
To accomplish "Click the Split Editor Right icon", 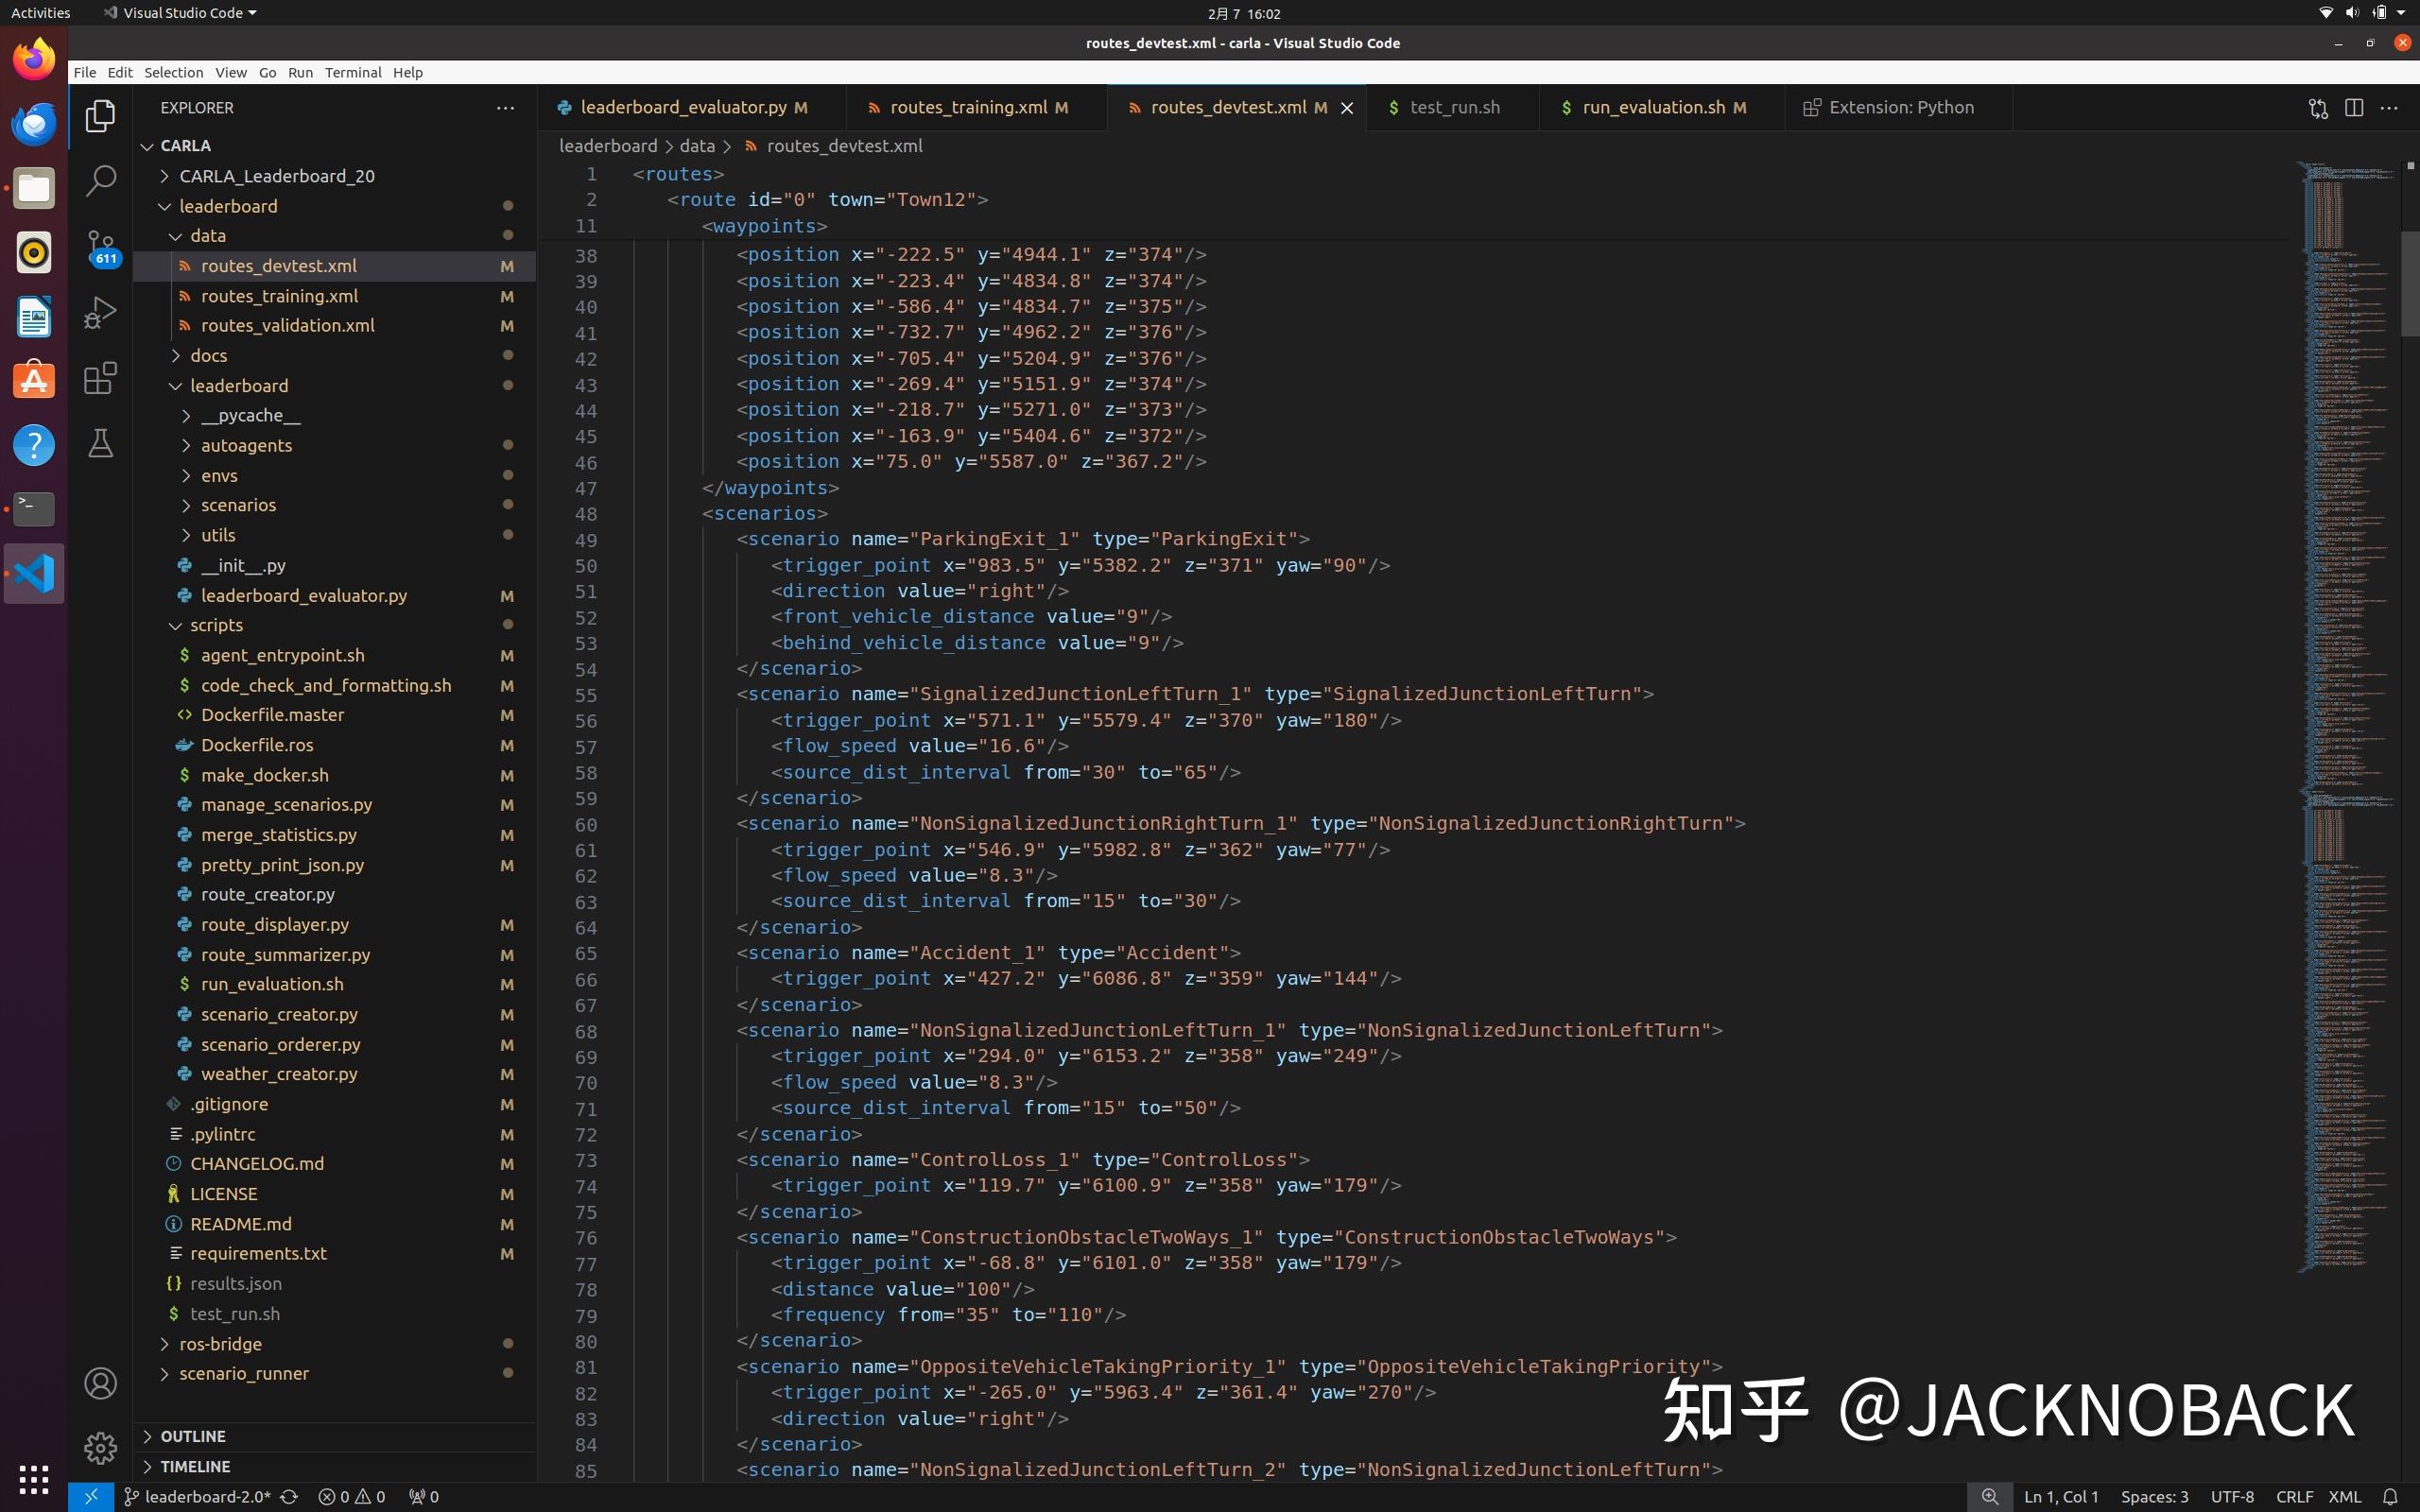I will [x=2354, y=108].
